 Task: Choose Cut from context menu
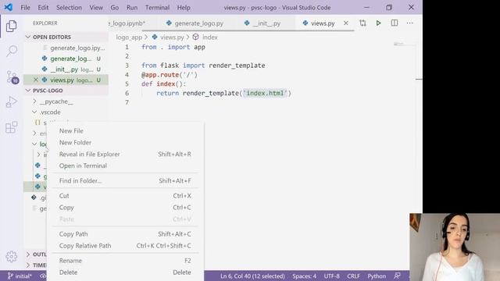tap(125, 196)
